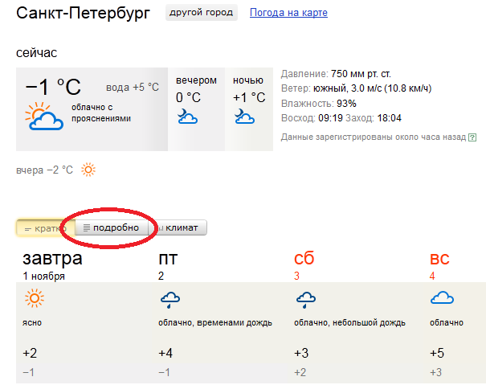Open the Погода на карте link
Viewport: 486px width, 385px height.
[288, 13]
